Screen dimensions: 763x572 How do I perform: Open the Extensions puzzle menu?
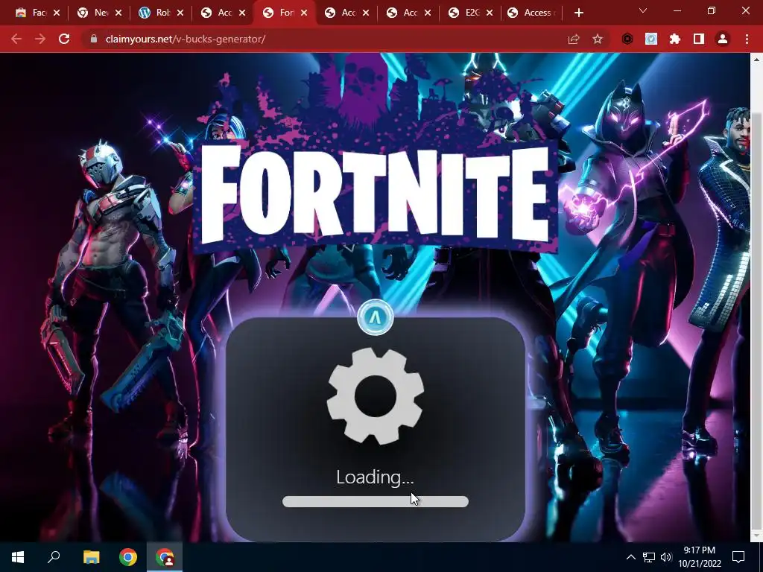coord(675,39)
